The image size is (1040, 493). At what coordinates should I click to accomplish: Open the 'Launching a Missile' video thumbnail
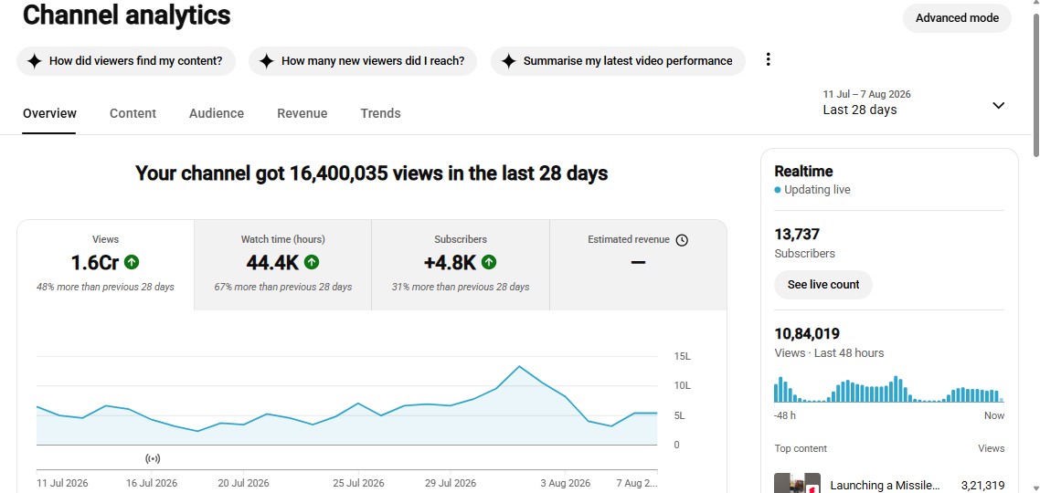pyautogui.click(x=797, y=483)
